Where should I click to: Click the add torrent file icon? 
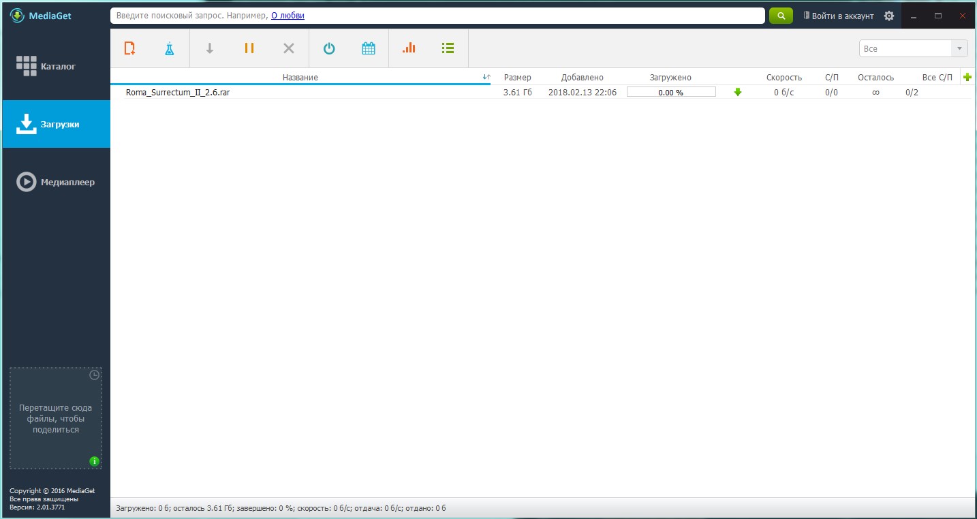129,48
